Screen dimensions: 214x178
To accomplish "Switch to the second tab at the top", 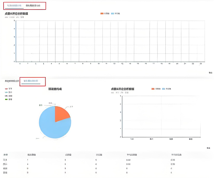I will point(33,5).
